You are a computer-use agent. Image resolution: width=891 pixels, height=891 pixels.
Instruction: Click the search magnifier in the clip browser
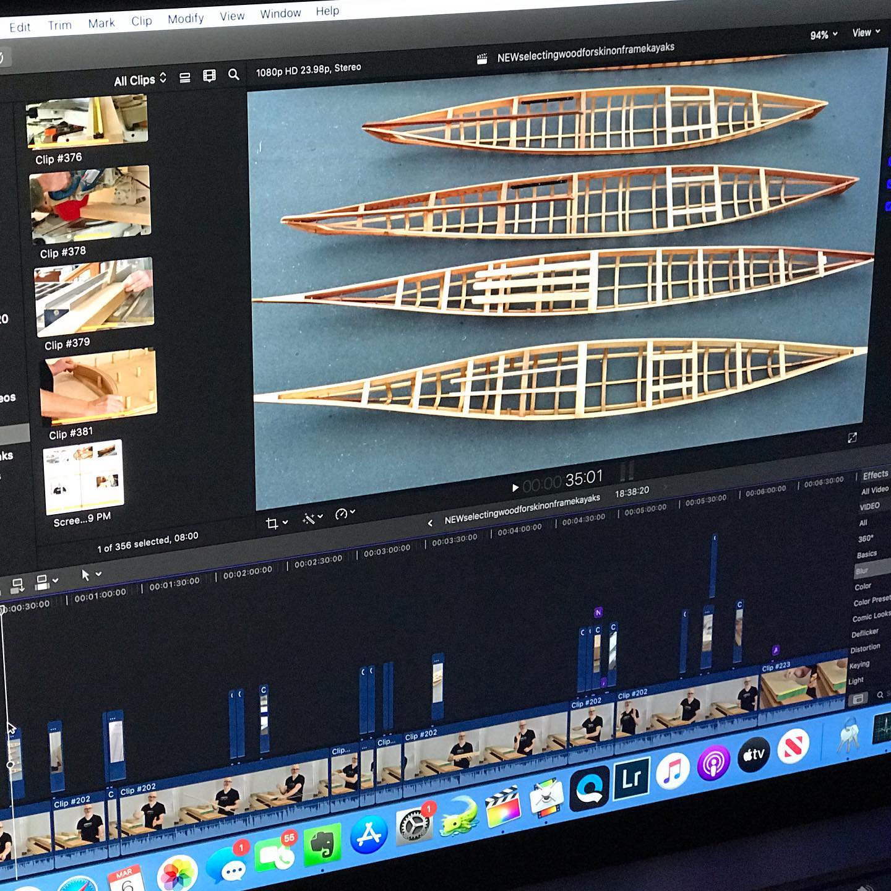coord(233,75)
